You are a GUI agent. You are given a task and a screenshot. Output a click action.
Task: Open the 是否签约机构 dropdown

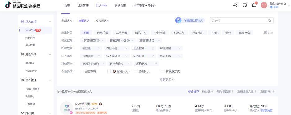(x=93, y=64)
